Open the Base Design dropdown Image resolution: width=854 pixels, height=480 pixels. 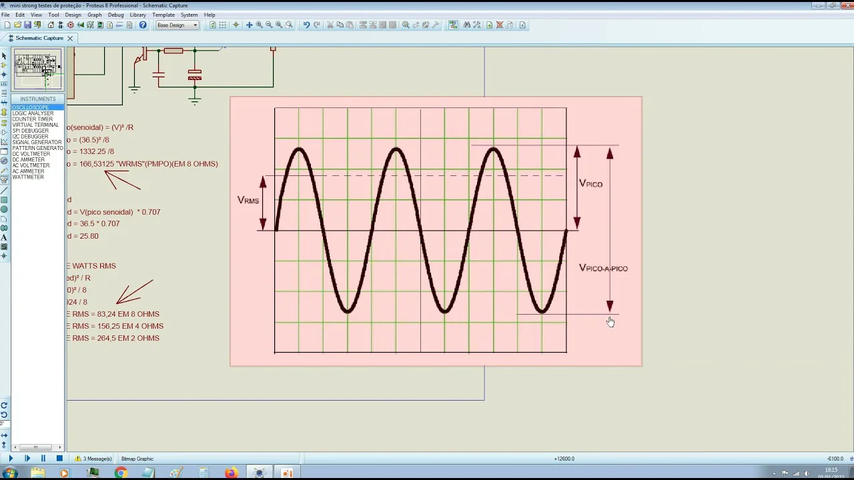pos(177,25)
